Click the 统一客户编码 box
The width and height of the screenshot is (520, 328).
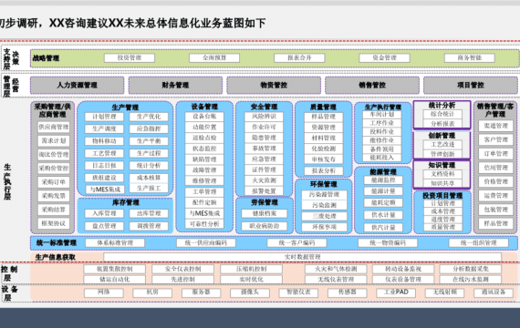(x=296, y=243)
